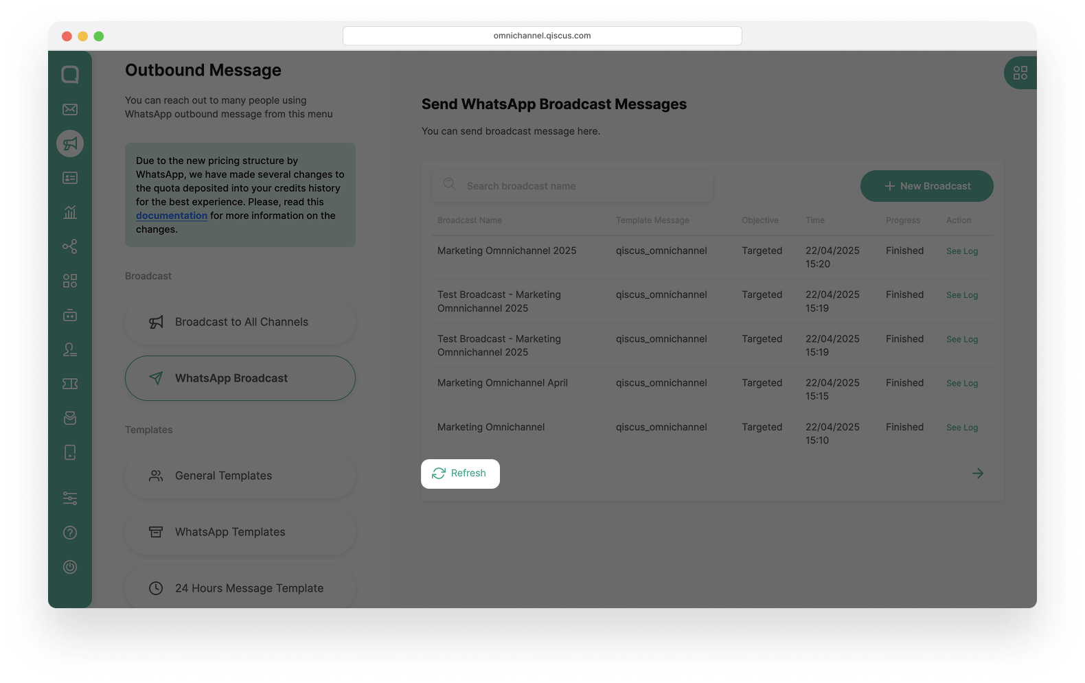
Task: Click the Outbound Message page title
Action: tap(203, 70)
